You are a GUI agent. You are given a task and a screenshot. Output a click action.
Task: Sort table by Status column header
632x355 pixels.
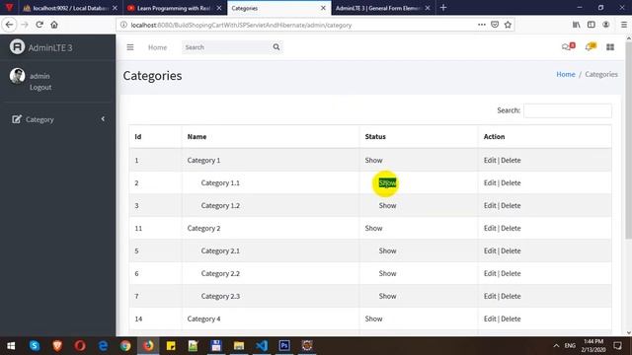419,137
